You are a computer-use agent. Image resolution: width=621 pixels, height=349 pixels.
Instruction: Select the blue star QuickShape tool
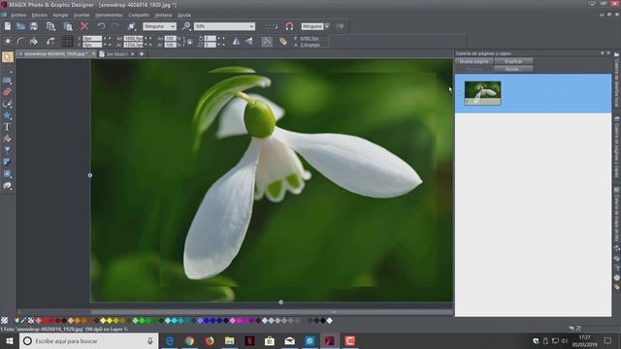(x=7, y=115)
